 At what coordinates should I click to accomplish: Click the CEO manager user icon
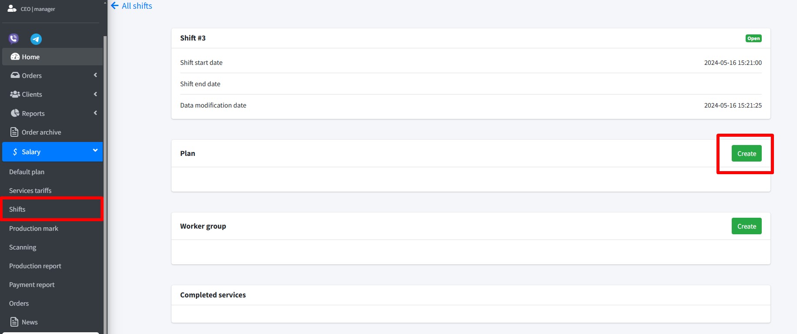coord(12,8)
